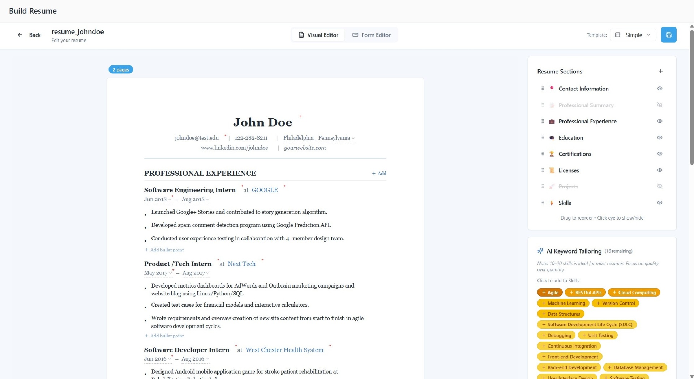
Task: Click drag handle for Licenses section
Action: point(542,170)
